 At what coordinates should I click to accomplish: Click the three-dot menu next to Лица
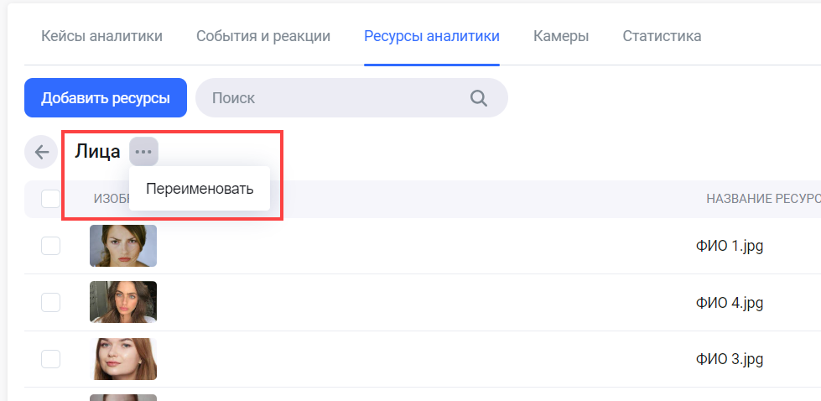[144, 152]
